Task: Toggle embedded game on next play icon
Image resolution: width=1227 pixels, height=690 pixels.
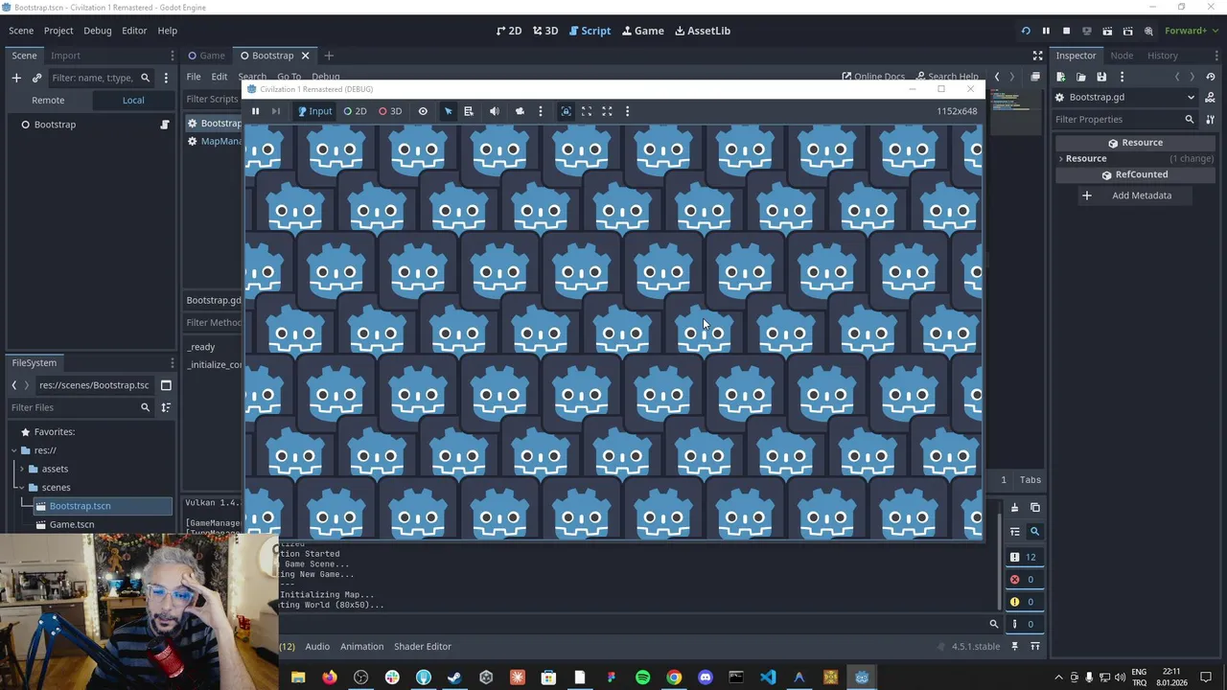Action: click(566, 111)
